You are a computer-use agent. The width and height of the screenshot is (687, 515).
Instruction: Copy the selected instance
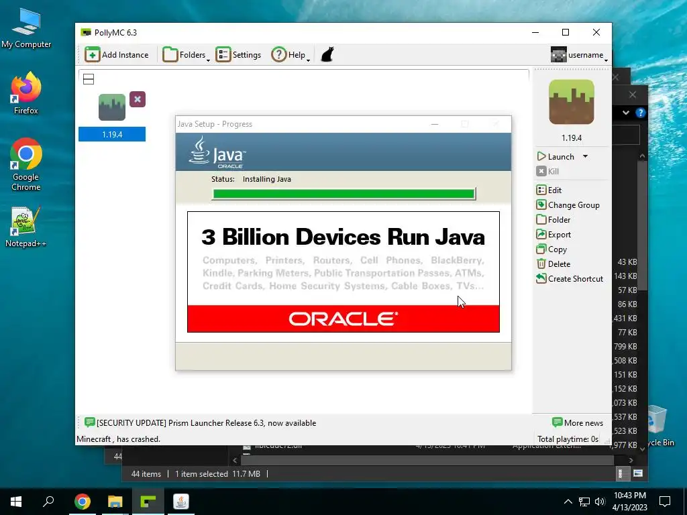click(x=551, y=249)
